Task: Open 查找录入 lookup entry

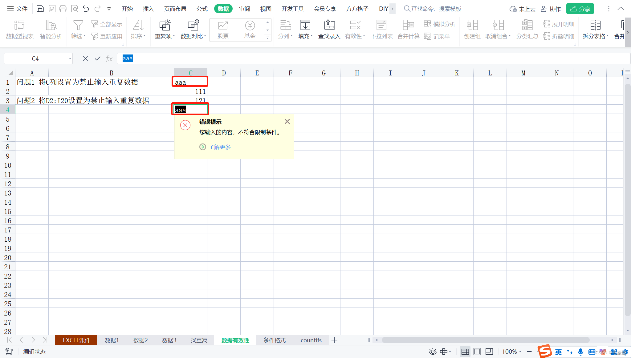Action: [329, 30]
